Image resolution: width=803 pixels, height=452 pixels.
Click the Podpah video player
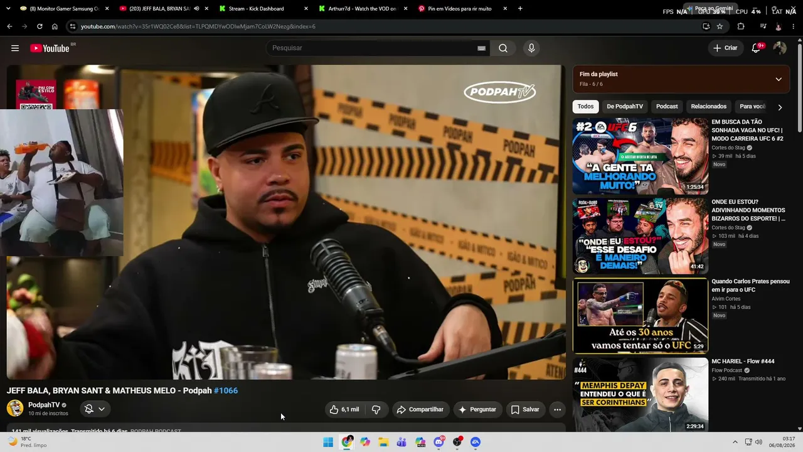coord(286,222)
